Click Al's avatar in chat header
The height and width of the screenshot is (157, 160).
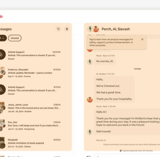pyautogui.click(x=96, y=29)
